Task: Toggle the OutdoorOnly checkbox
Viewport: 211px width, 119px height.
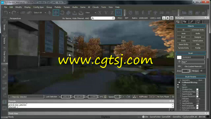Action: tap(197, 89)
